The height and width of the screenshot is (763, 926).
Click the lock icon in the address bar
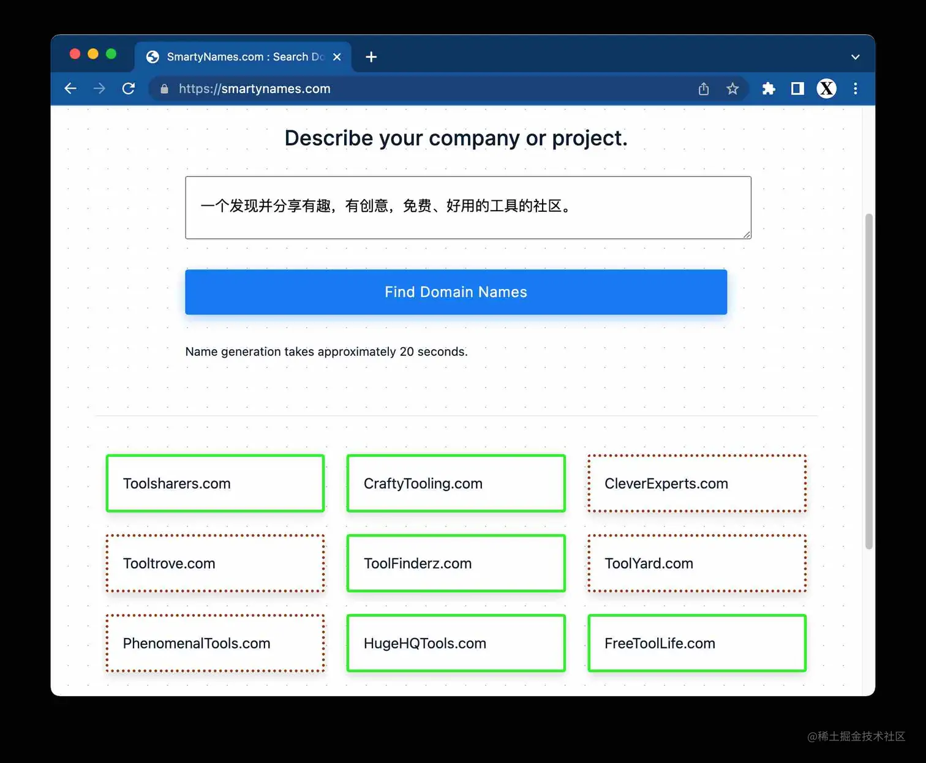[164, 88]
